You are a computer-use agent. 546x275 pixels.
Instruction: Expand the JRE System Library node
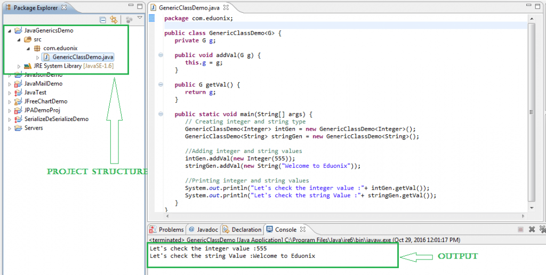click(x=19, y=66)
